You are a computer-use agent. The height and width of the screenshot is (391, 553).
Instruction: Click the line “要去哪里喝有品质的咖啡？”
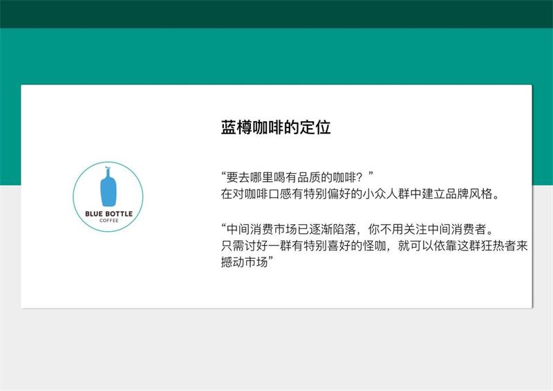[x=297, y=177]
